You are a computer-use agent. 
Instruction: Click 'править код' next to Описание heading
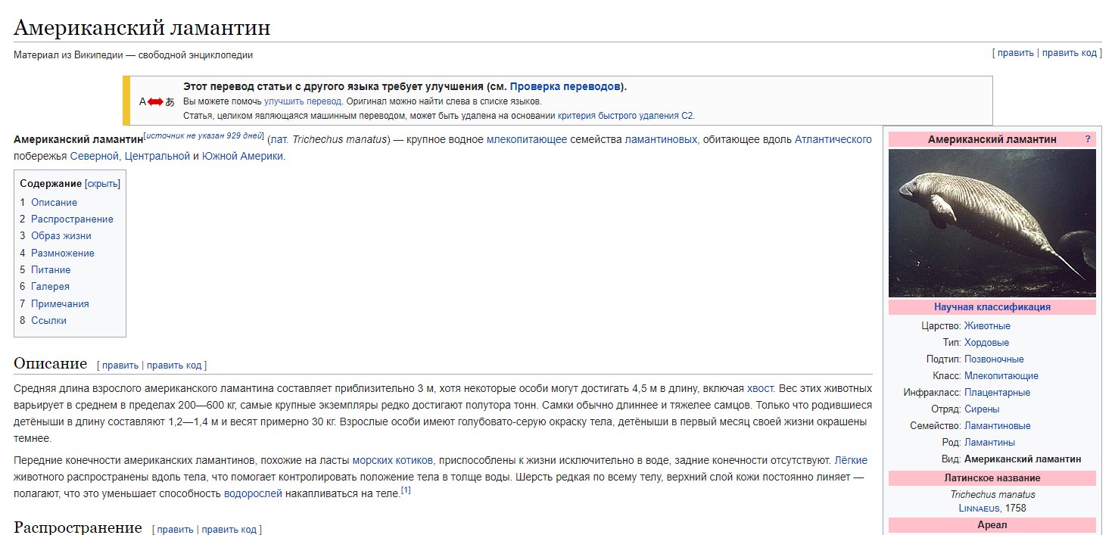[x=174, y=365]
